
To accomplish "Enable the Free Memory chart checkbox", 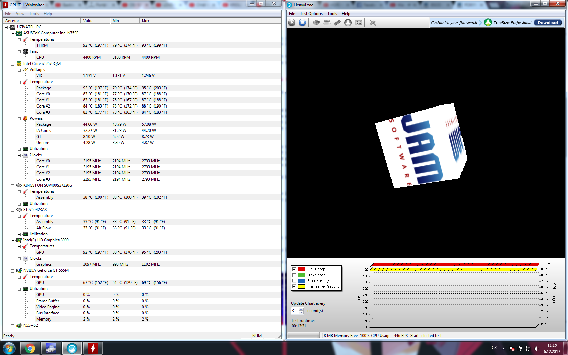I will point(294,281).
